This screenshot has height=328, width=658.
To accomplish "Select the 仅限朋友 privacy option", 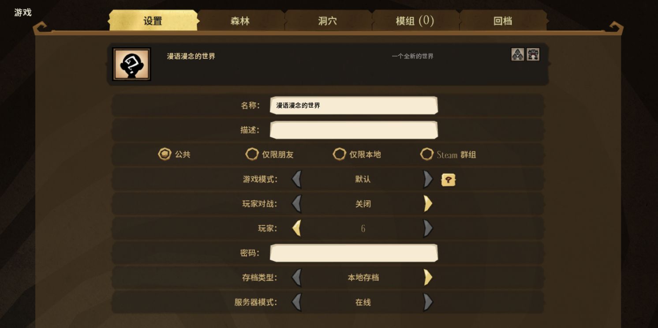I will 269,155.
